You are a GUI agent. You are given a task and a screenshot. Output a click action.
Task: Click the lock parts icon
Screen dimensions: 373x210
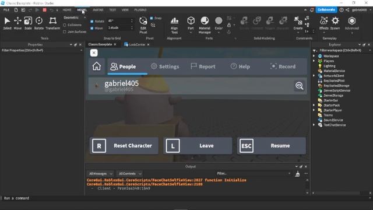click(229, 24)
